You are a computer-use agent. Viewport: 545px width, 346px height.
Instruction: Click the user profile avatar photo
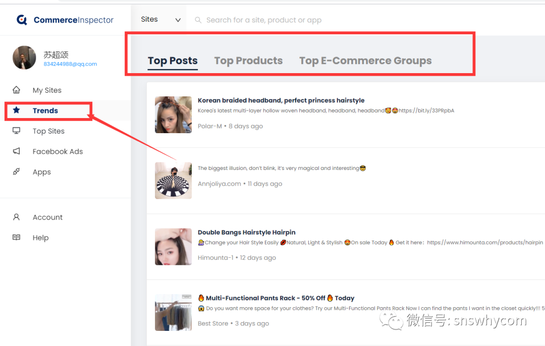click(x=24, y=57)
